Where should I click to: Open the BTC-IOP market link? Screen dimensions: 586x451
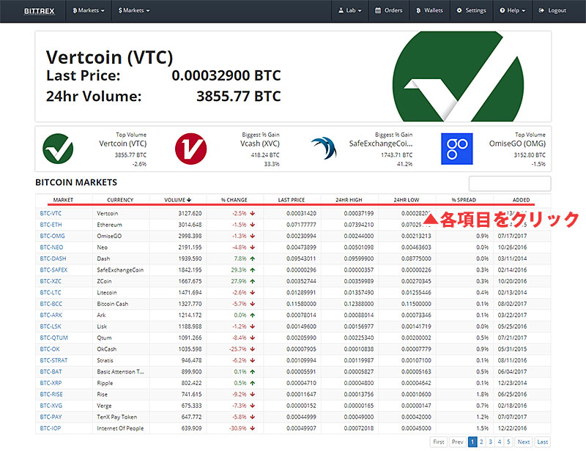[51, 428]
